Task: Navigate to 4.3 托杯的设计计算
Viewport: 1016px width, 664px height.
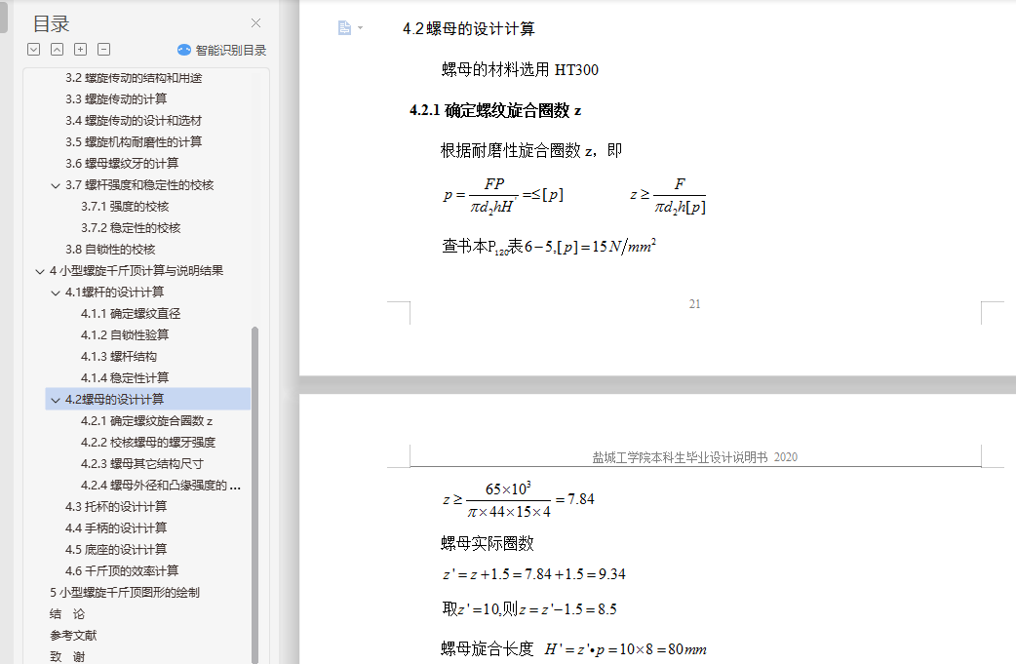Action: pos(116,506)
